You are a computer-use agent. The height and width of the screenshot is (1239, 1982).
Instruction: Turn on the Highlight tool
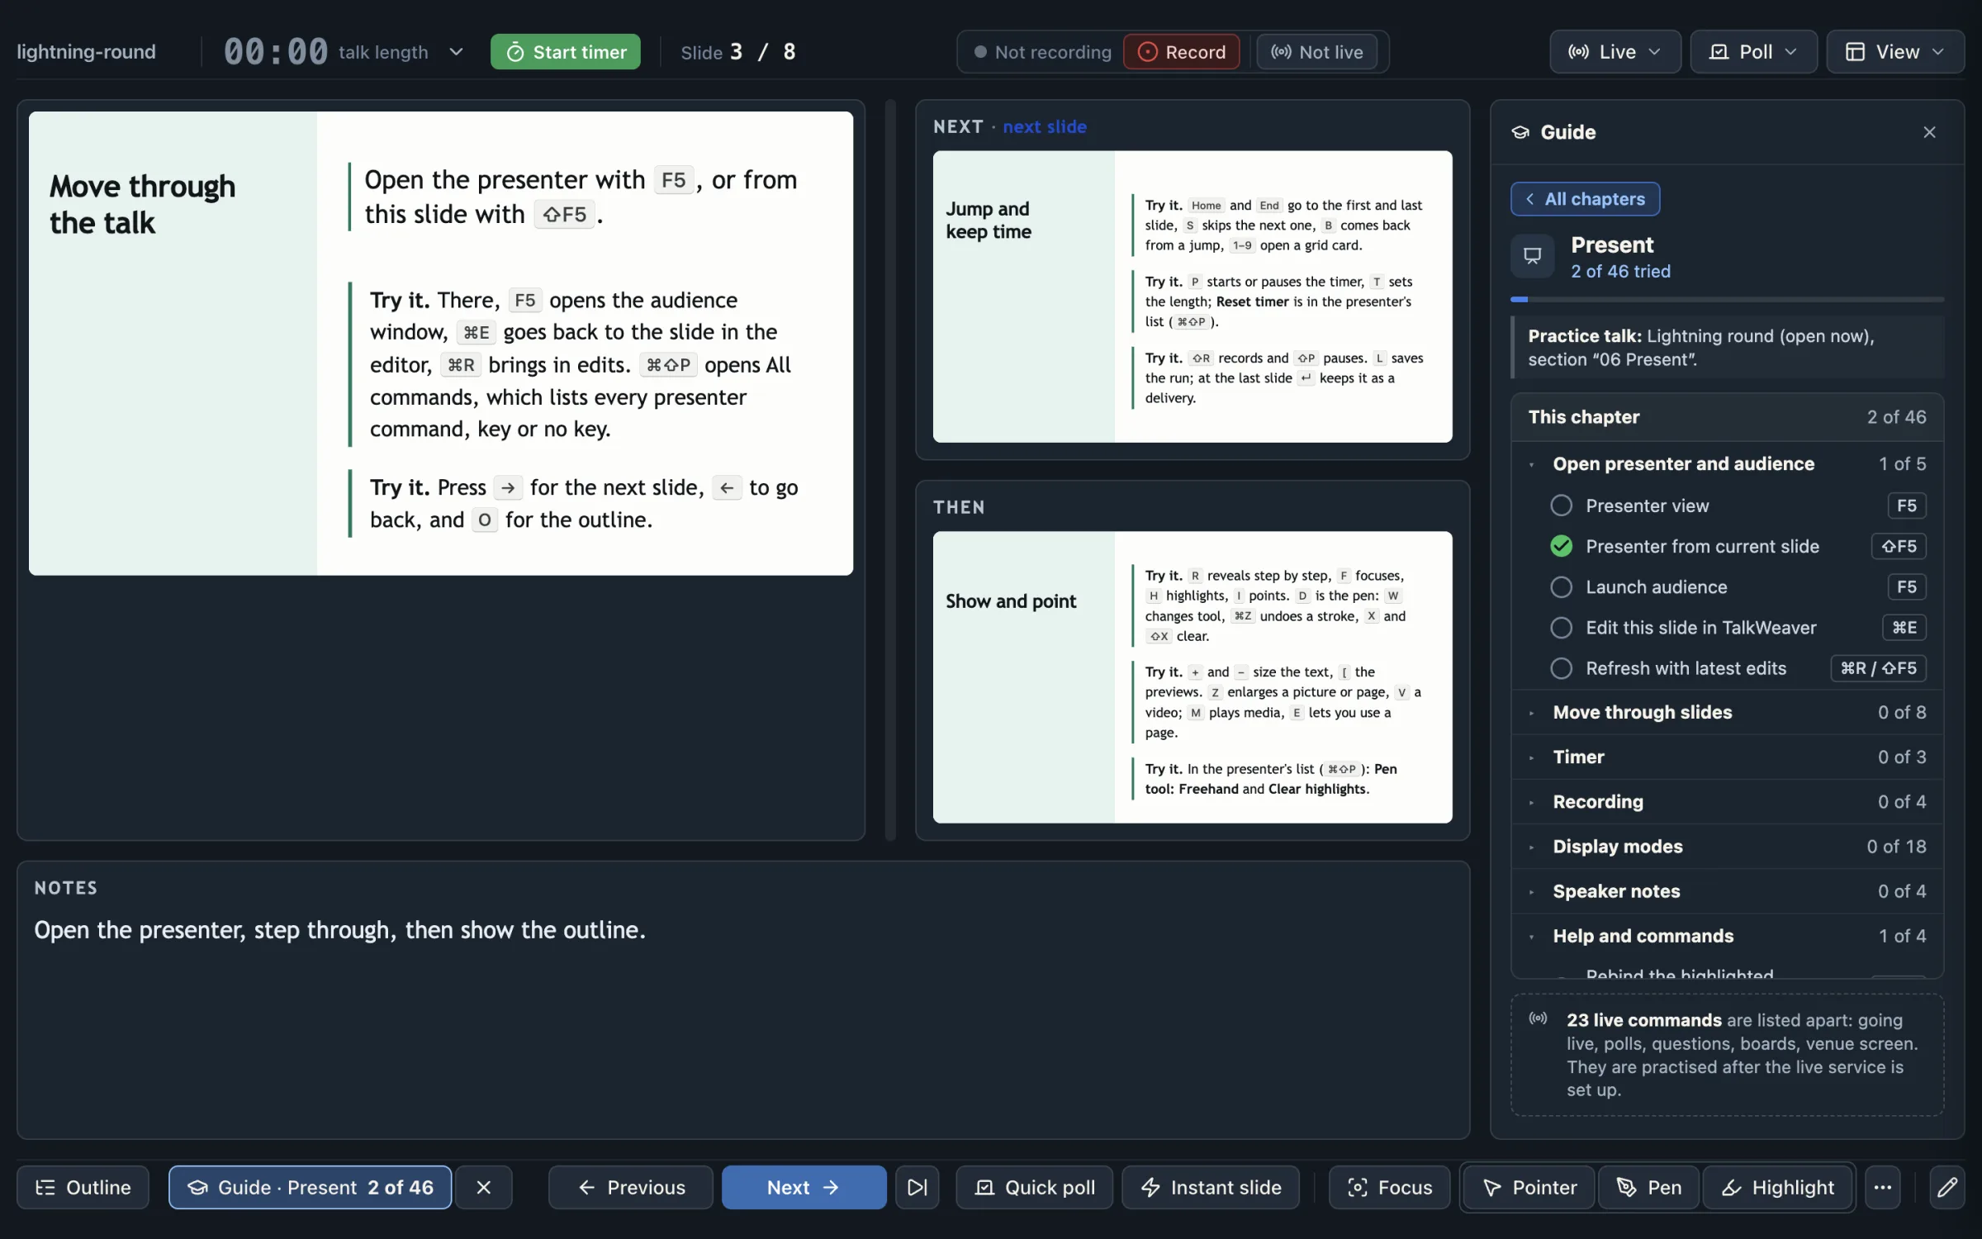[x=1777, y=1187]
